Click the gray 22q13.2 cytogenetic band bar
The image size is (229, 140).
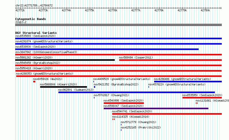(x=118, y=25)
